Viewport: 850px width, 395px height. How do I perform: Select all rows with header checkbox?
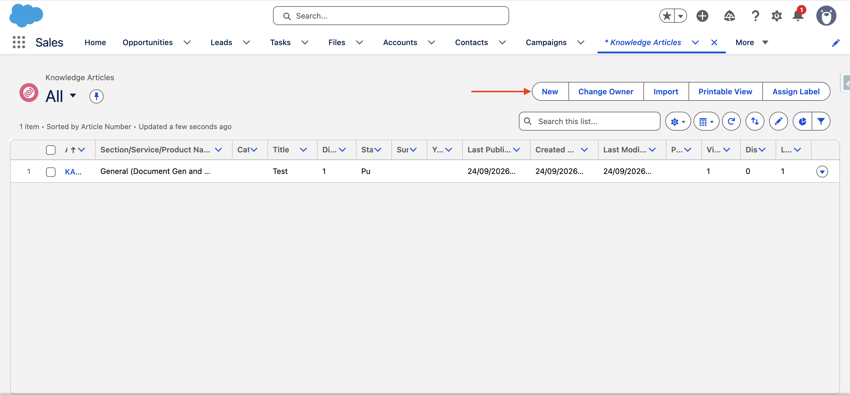[x=51, y=150]
